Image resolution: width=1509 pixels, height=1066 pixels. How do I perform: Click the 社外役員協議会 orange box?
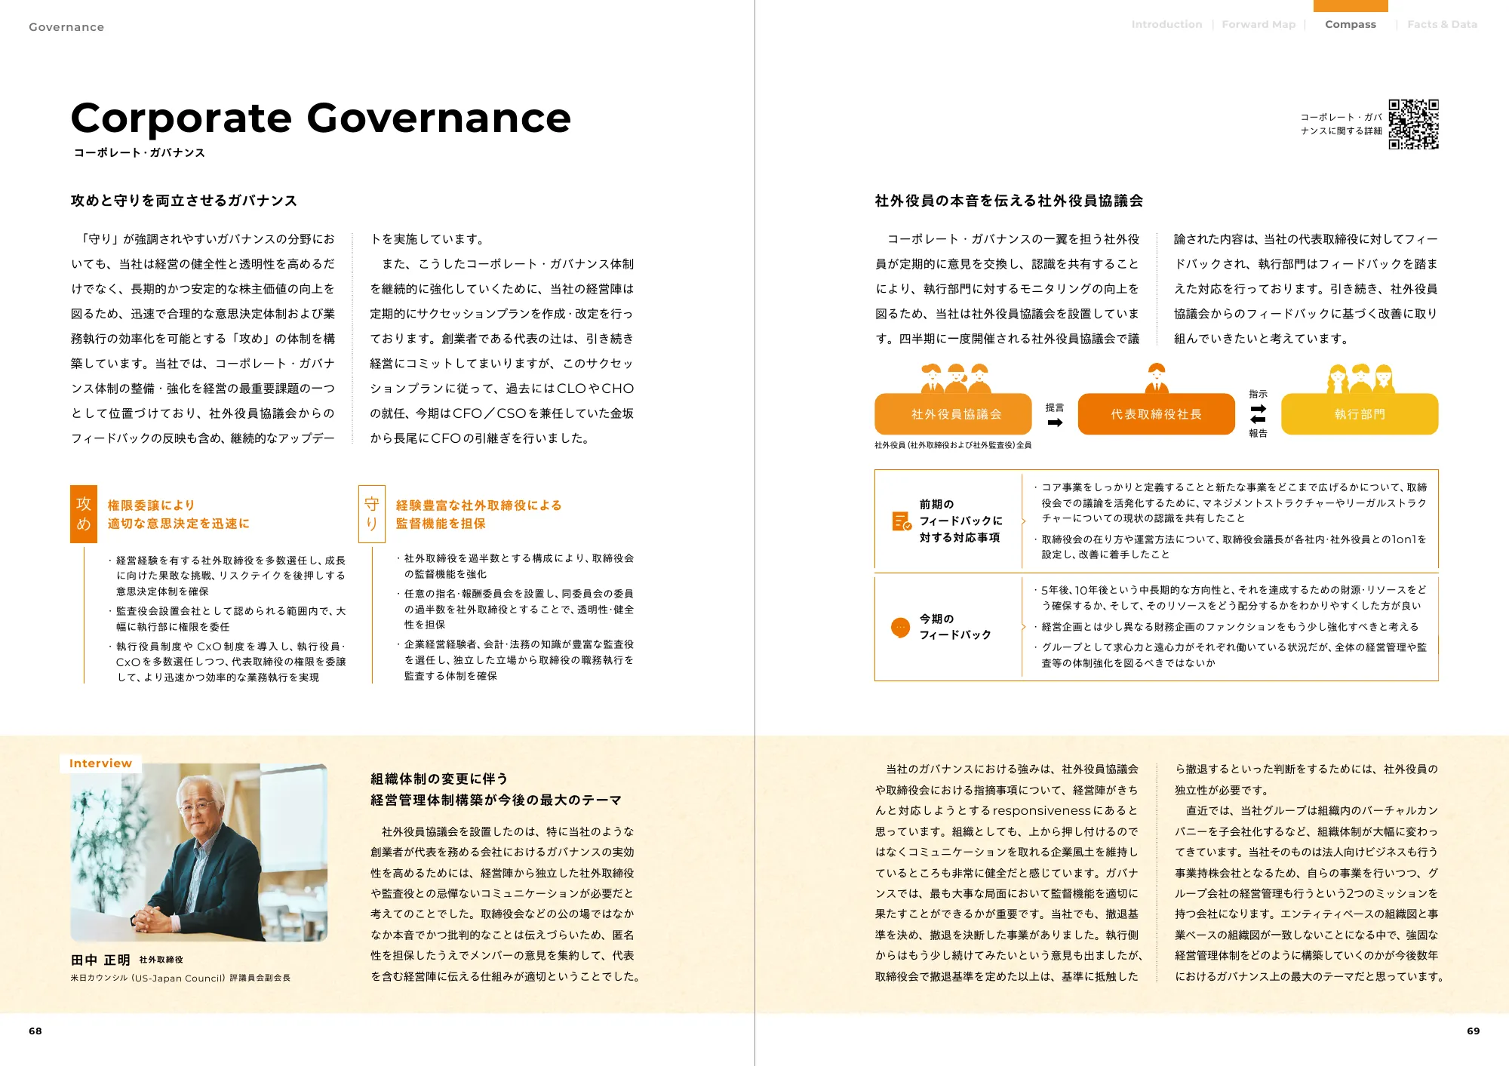pos(955,414)
